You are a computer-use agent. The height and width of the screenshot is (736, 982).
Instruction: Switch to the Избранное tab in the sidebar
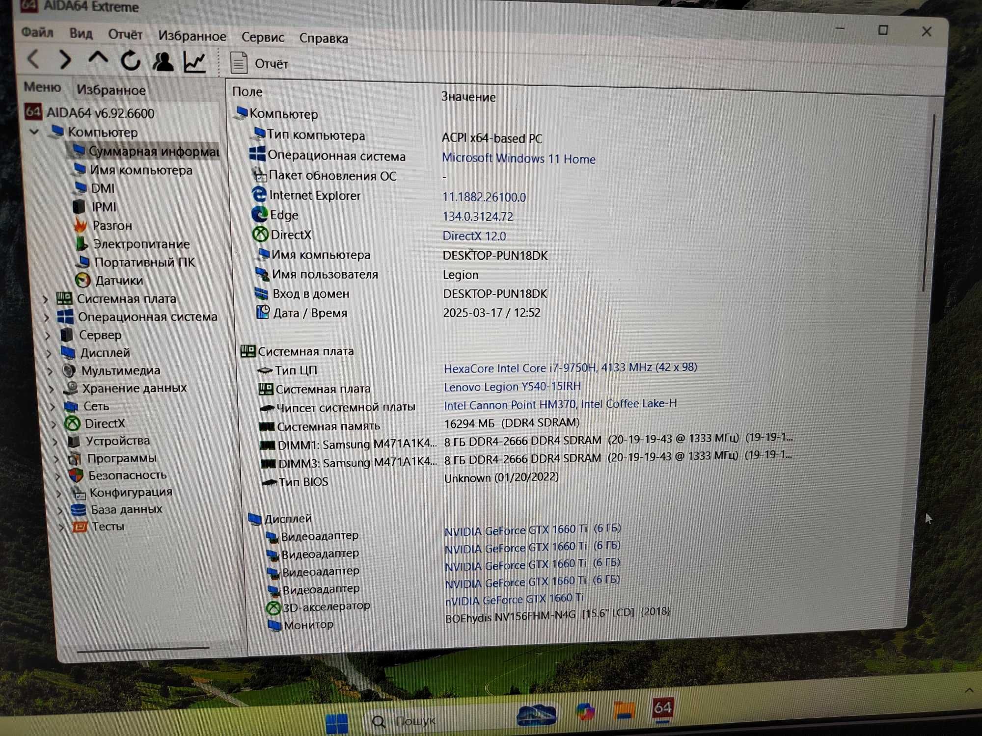point(111,90)
